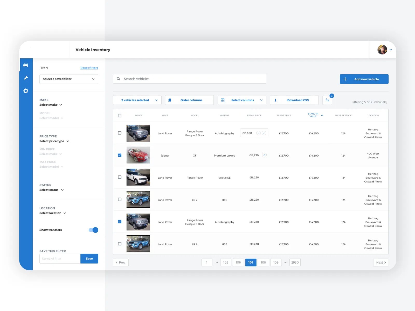The image size is (415, 311).
Task: Click the 'Filtering 5 of 10 vehicle(s)' text
Action: [x=369, y=102]
